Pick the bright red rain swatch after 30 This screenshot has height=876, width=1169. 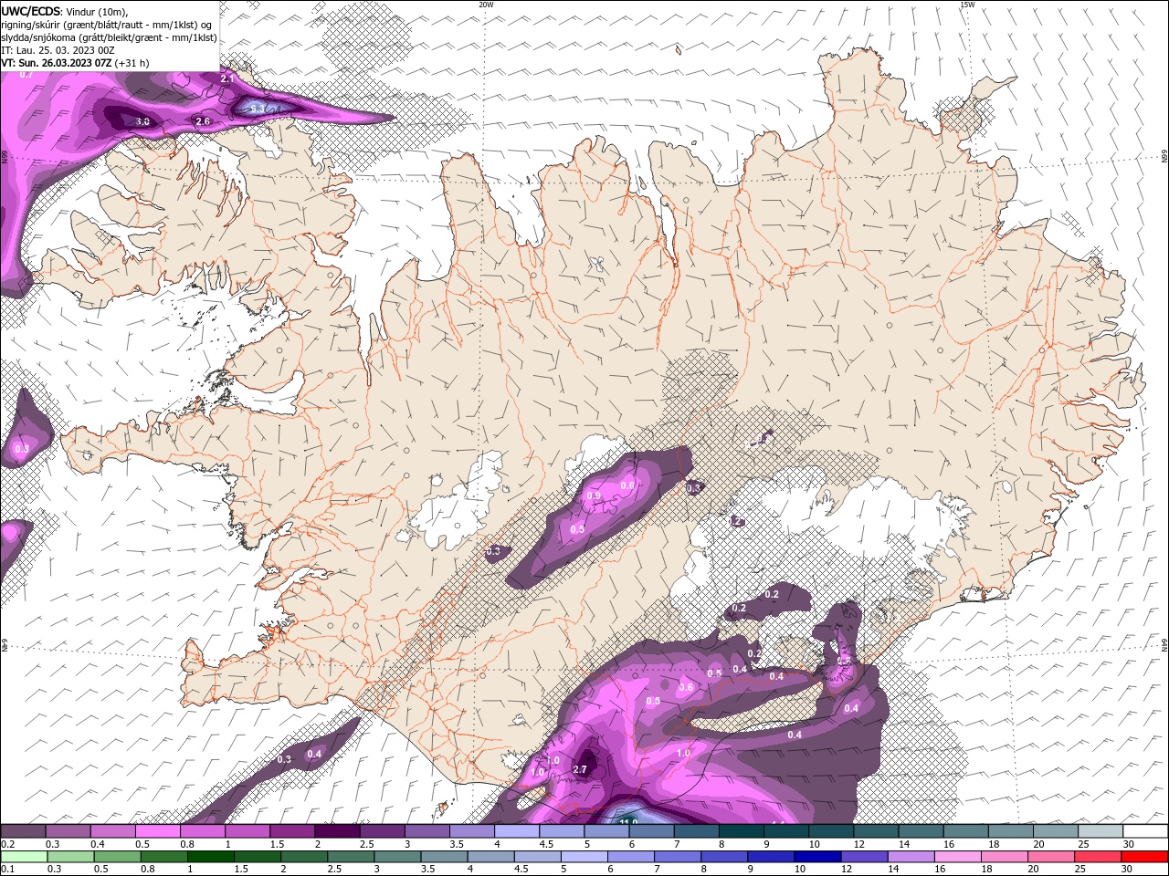[1144, 857]
